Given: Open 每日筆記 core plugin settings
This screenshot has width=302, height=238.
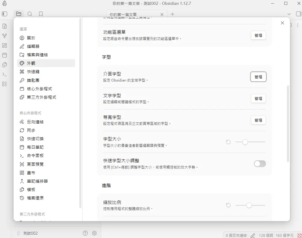Looking at the screenshot, I should click(x=35, y=147).
